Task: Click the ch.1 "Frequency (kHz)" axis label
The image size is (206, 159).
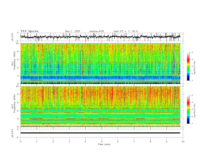Action: pyautogui.click(x=15, y=61)
